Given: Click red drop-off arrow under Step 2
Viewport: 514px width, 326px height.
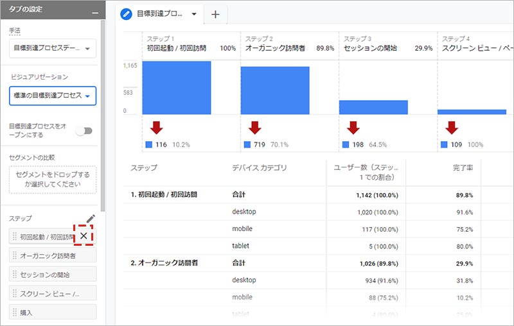Looking at the screenshot, I should (x=254, y=127).
